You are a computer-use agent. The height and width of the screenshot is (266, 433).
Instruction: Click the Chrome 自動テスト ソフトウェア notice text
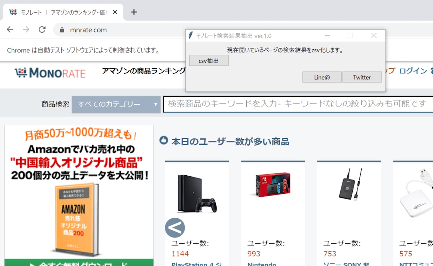(x=83, y=50)
